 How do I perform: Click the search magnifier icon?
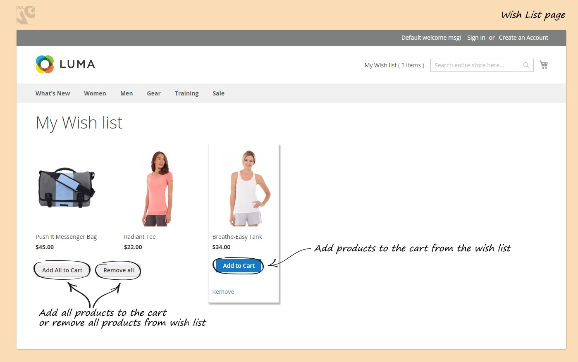pyautogui.click(x=526, y=65)
